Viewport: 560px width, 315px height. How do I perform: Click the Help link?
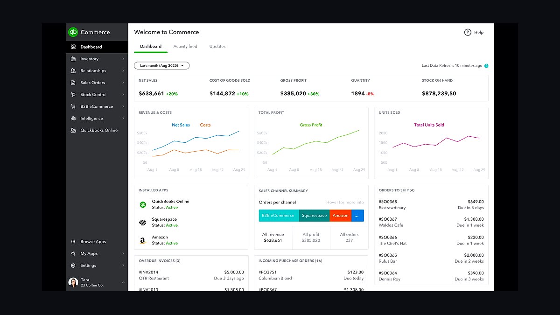point(479,32)
